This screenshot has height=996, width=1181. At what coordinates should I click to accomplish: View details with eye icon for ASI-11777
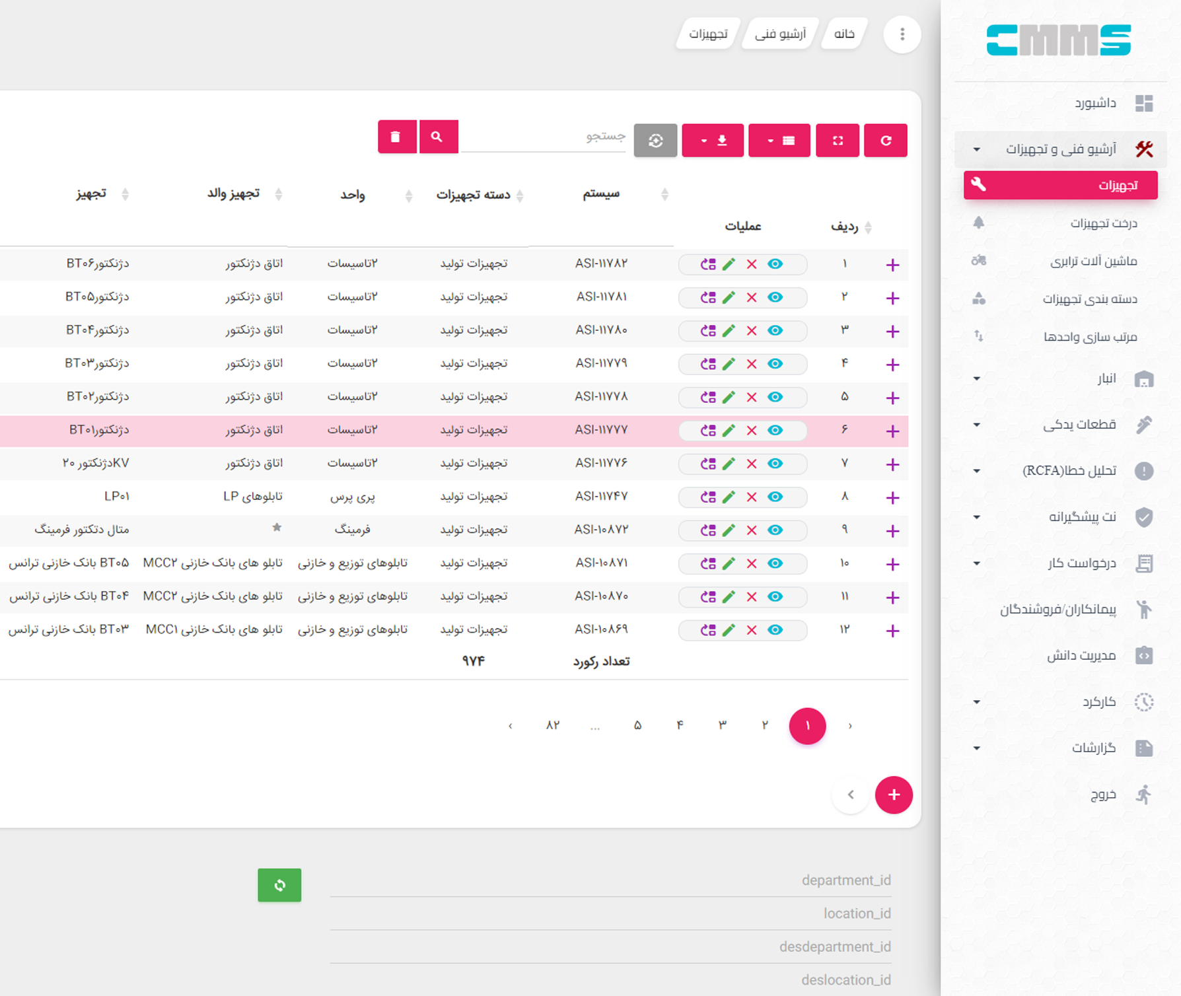[775, 430]
